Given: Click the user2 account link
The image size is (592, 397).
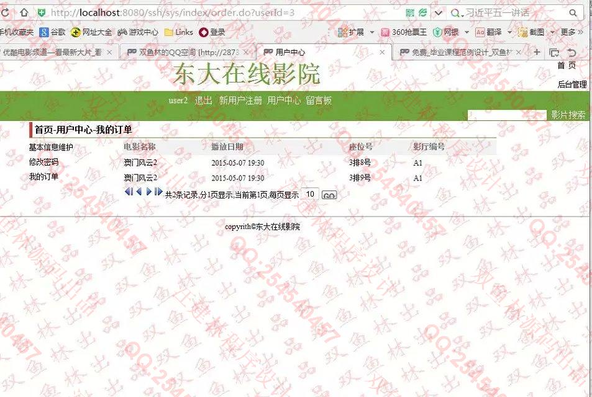Looking at the screenshot, I should point(178,100).
